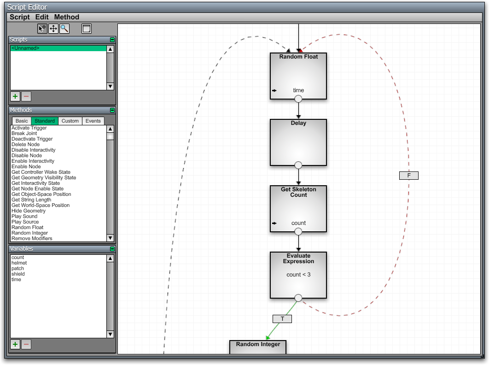Image resolution: width=489 pixels, height=365 pixels.
Task: Remove variable with minus button under Variables
Action: [26, 344]
